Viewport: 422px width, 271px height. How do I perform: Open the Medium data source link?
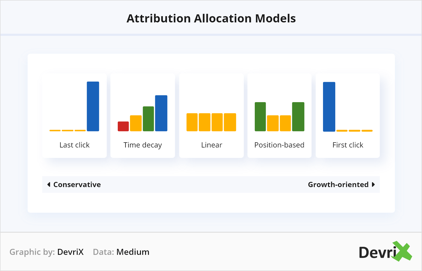click(x=133, y=252)
